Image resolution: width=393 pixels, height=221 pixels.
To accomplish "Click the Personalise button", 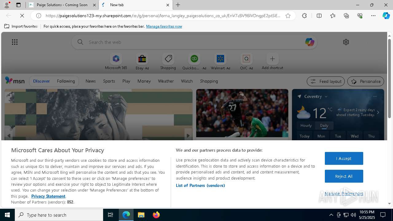I will tap(366, 81).
